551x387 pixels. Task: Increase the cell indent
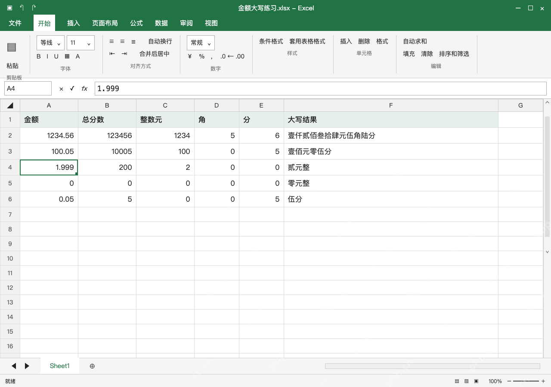point(124,54)
